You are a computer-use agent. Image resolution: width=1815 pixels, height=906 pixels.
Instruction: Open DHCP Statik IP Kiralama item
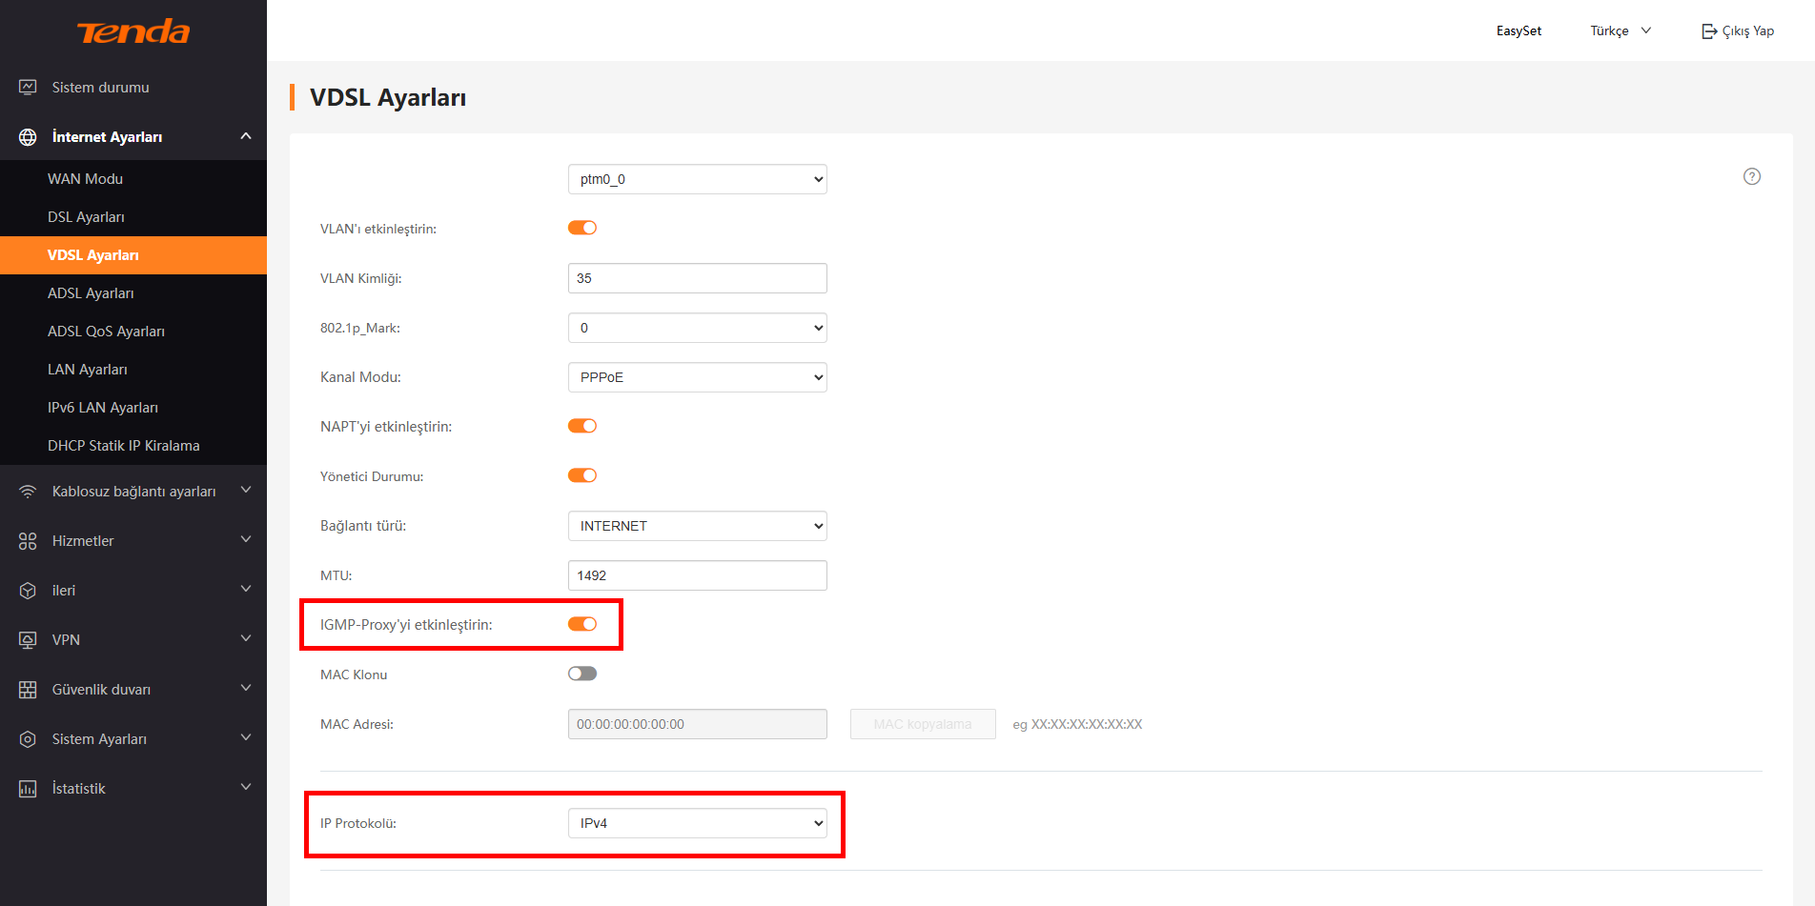(x=133, y=446)
